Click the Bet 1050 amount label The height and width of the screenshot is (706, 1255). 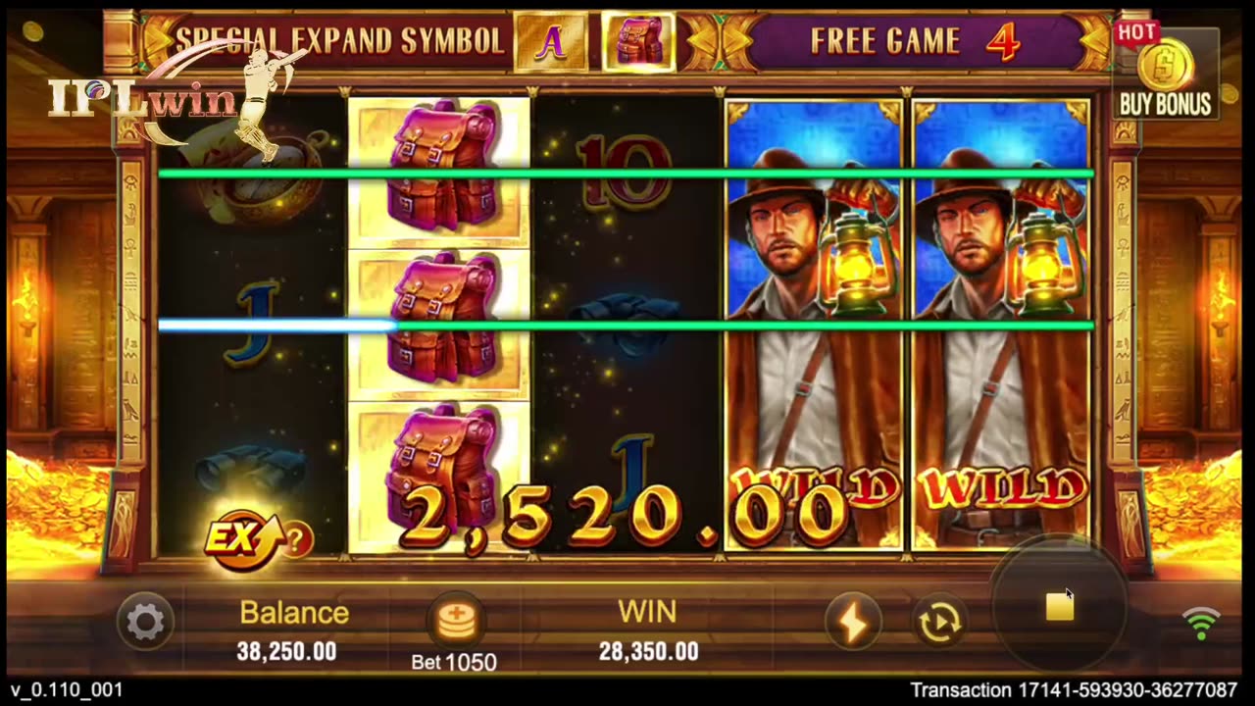pos(454,662)
